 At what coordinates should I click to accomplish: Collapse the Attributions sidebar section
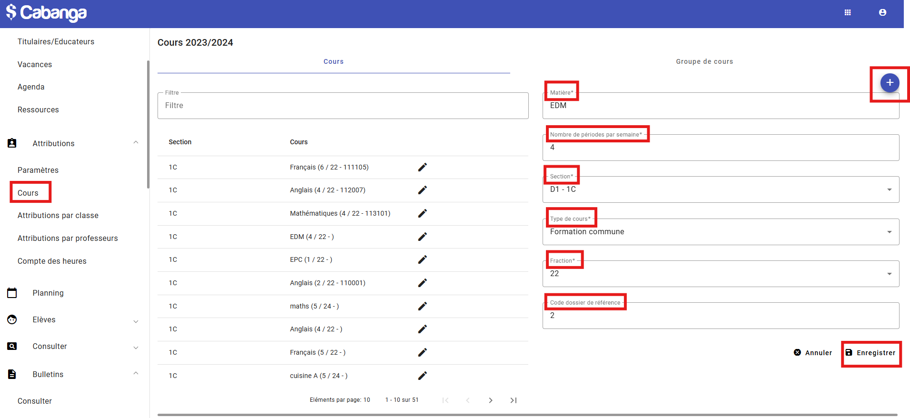coord(136,143)
